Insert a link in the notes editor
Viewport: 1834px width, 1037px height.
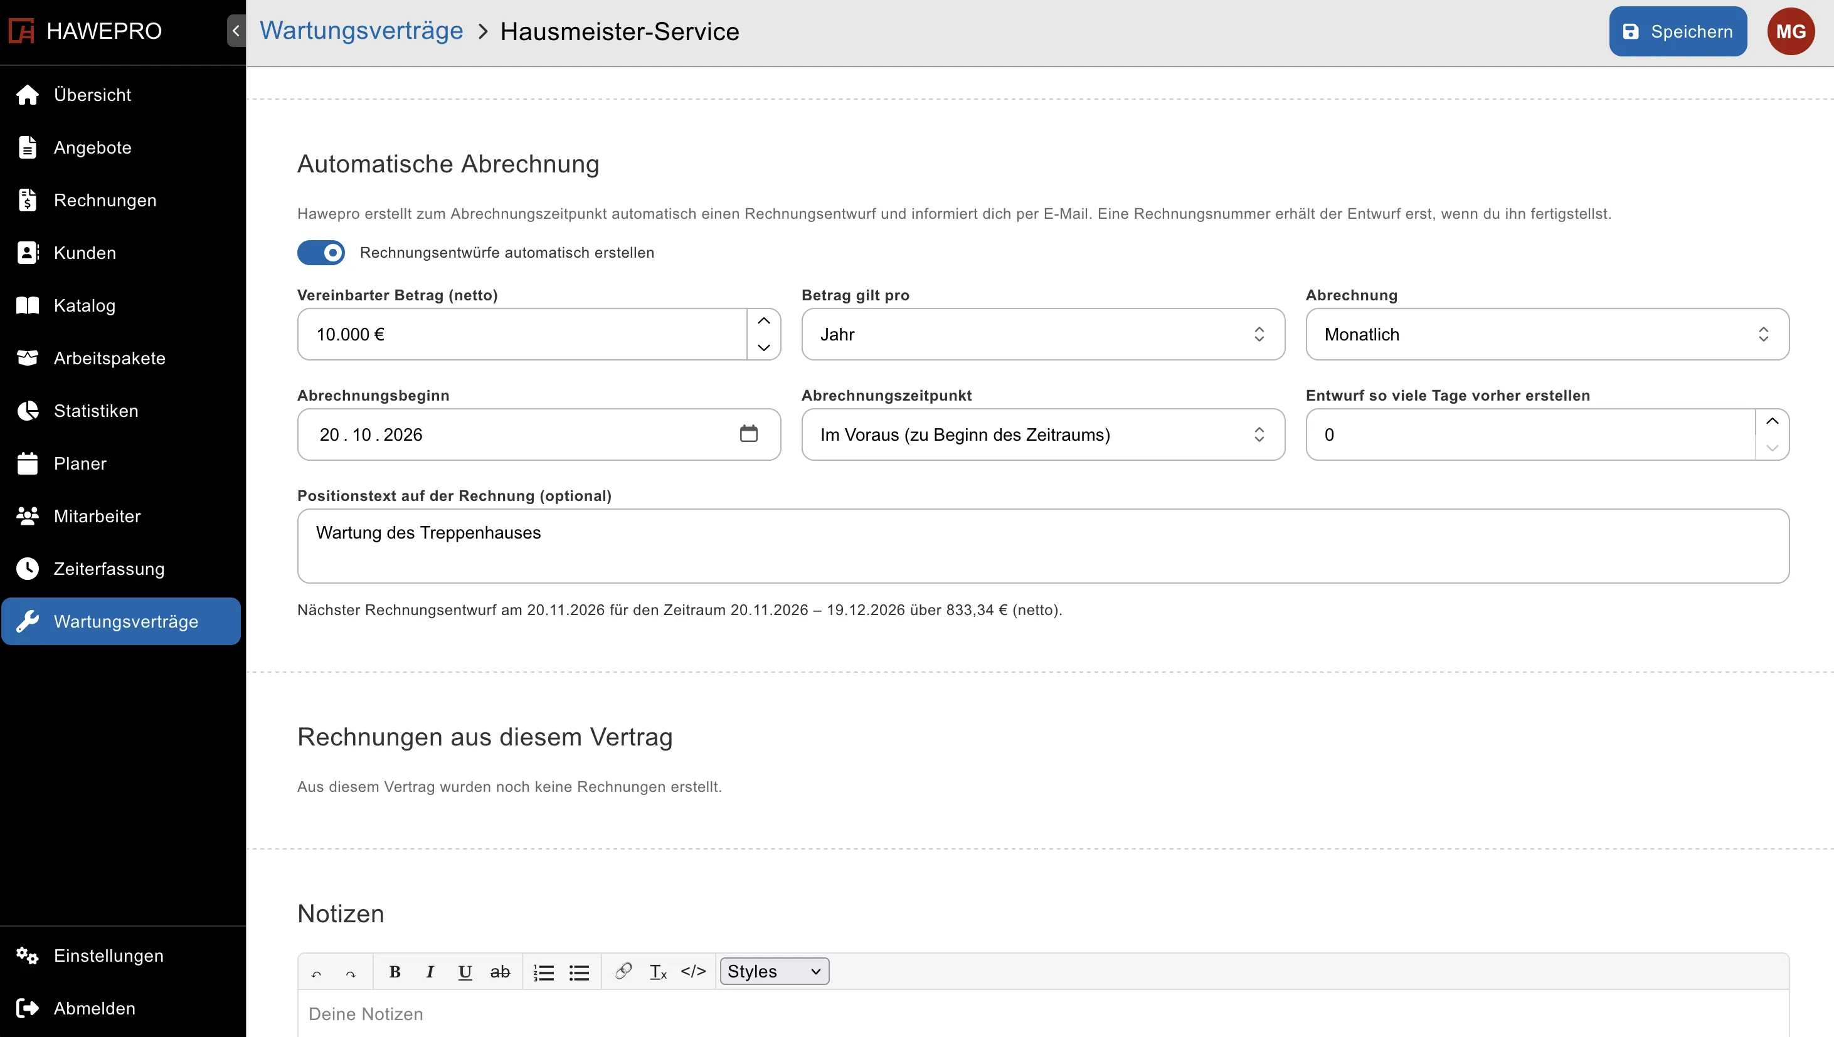[623, 971]
